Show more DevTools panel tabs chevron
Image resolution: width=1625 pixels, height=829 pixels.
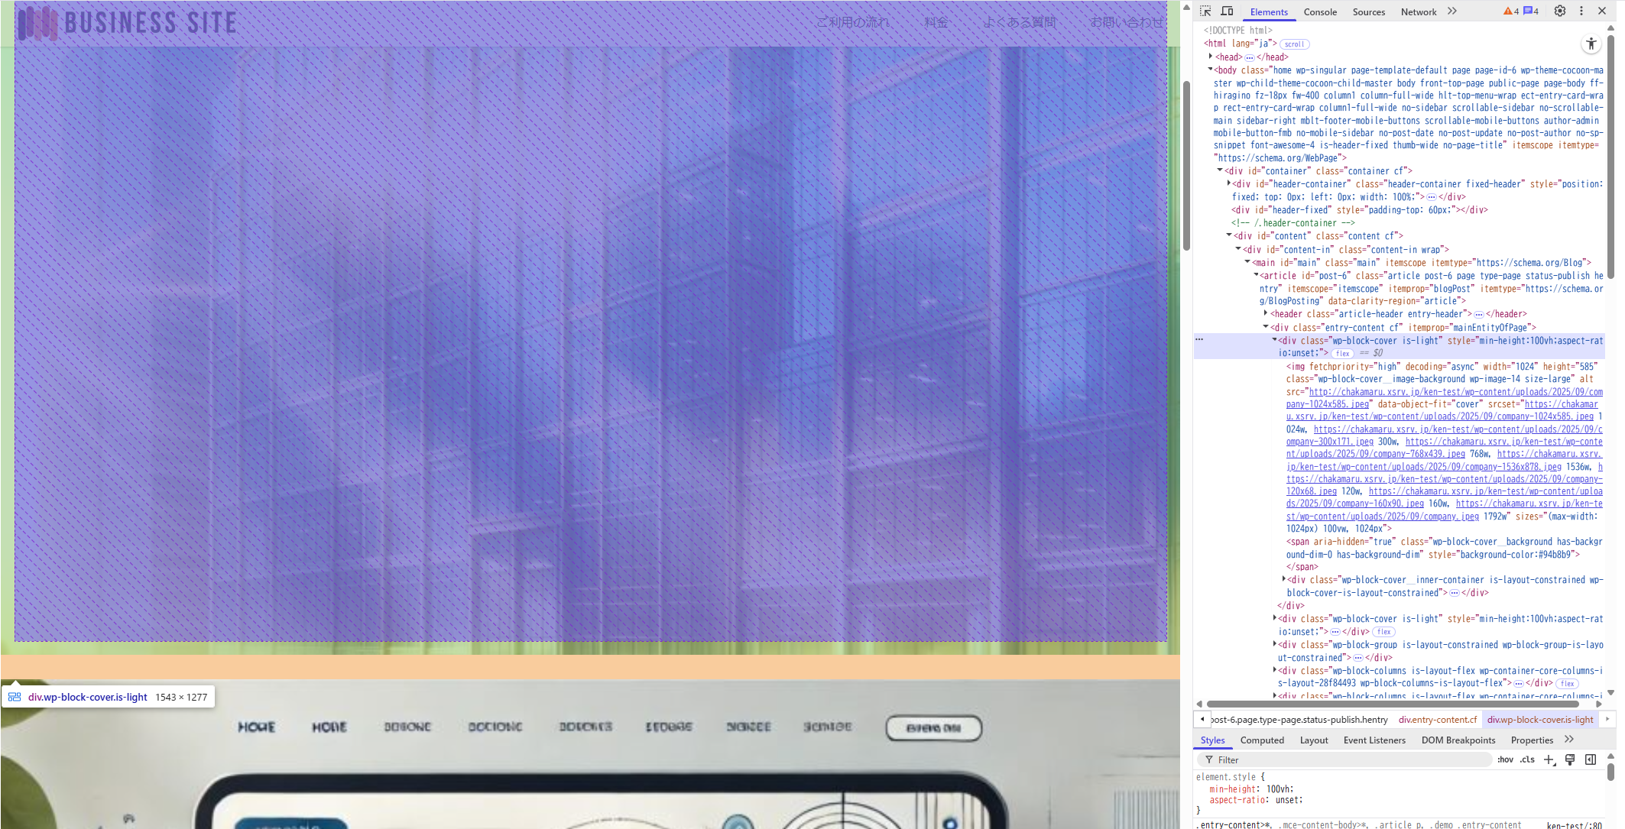tap(1452, 11)
